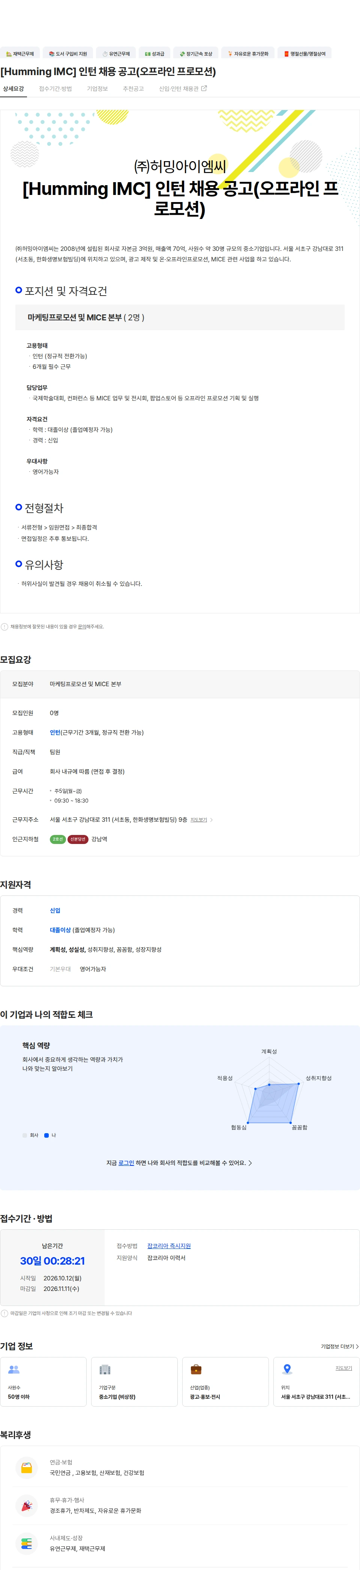
Task: Click the 전형절차 heading
Action: point(44,508)
